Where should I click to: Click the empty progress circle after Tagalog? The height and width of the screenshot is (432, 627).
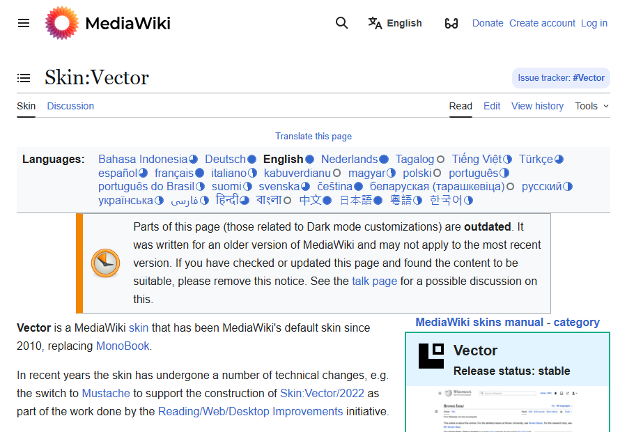(440, 160)
